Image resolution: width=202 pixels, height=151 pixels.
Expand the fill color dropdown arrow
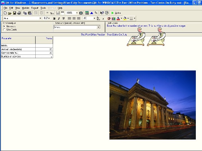click(x=128, y=18)
